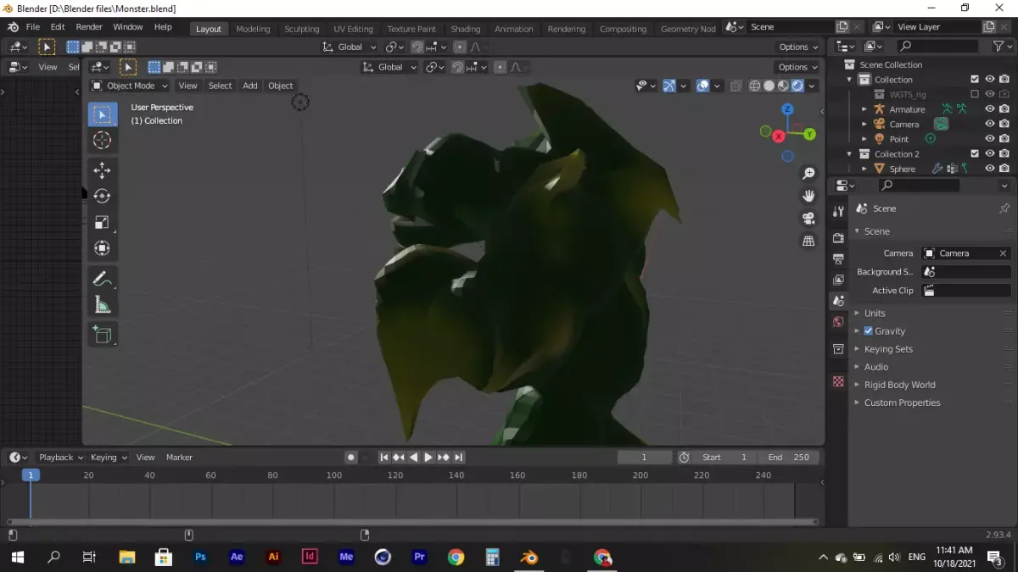Jump to the timeline start frame
This screenshot has width=1018, height=572.
coord(383,458)
